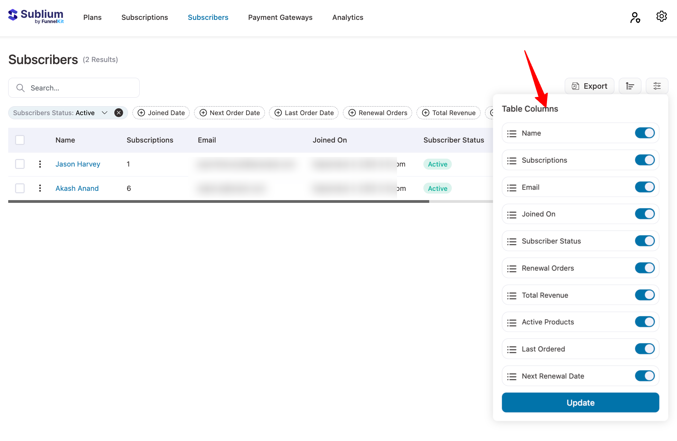This screenshot has width=677, height=441.
Task: Open Jason Harvey's subscriber profile
Action: pos(78,164)
